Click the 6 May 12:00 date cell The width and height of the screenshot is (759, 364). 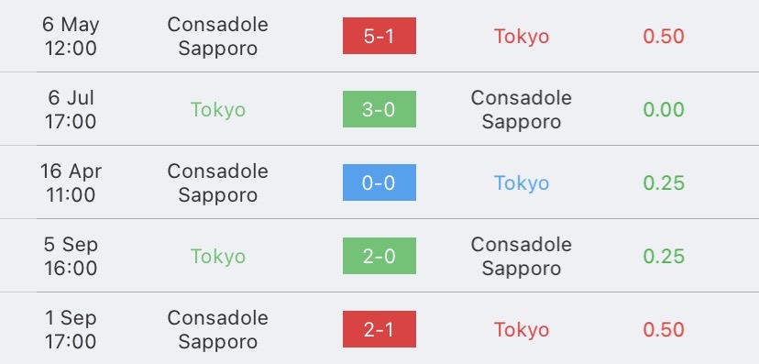71,37
